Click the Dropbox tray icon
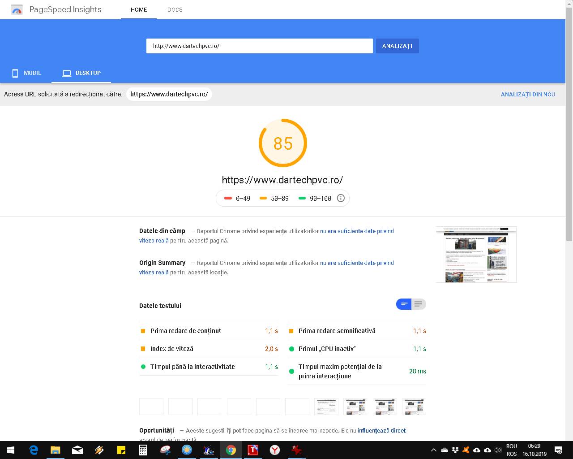 (455, 450)
